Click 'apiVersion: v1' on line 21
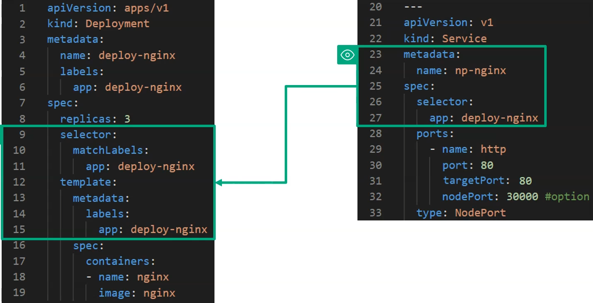Image resolution: width=593 pixels, height=303 pixels. 448,23
